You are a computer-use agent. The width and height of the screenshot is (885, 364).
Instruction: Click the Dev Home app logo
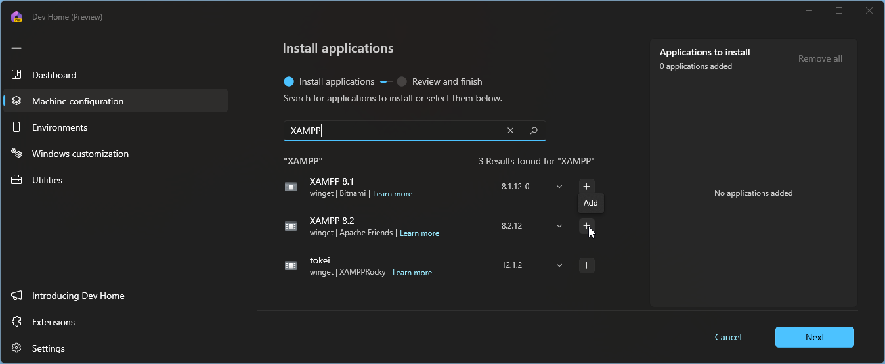click(16, 17)
